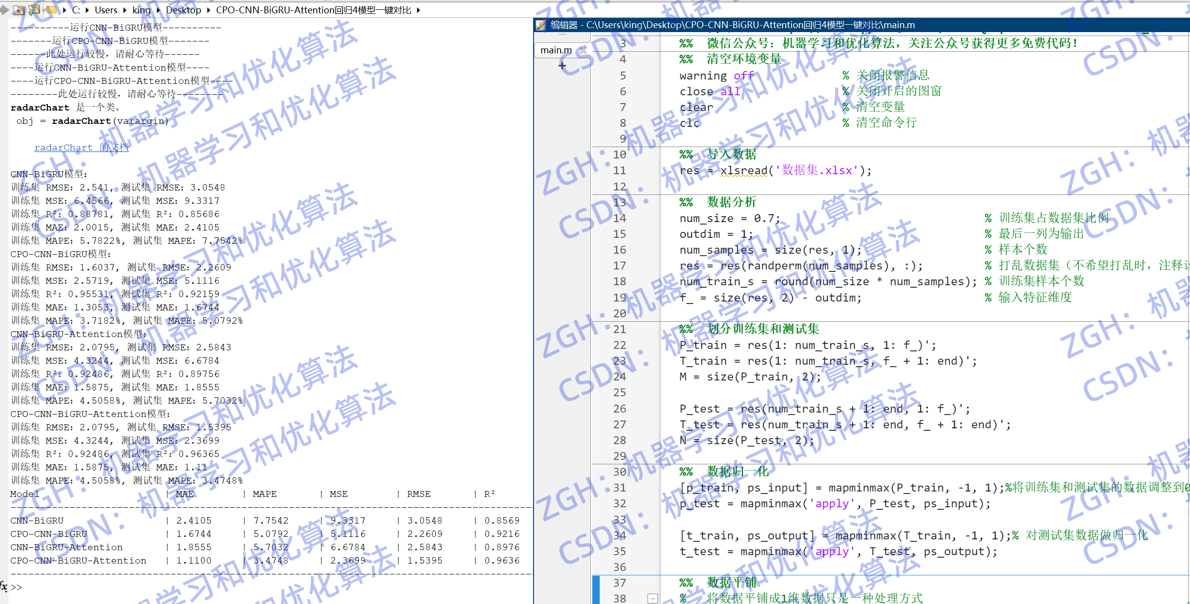Click the 'CPO-CNN-BiGRU-Attention模型:' heading in output
This screenshot has width=1190, height=604.
[90, 414]
